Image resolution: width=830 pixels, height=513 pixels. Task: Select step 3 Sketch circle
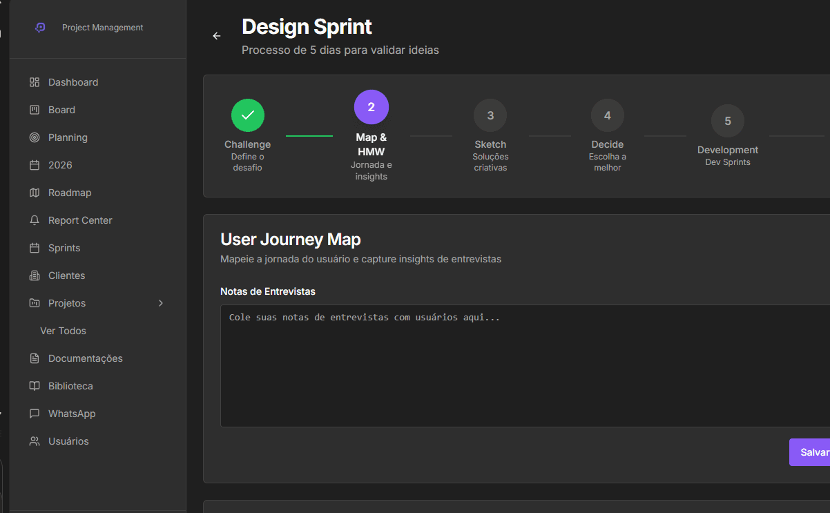(x=490, y=115)
